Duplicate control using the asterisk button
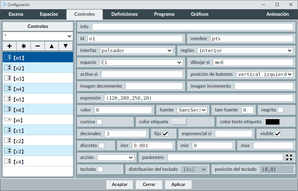Screen dimensions: 298x191 click(24, 46)
